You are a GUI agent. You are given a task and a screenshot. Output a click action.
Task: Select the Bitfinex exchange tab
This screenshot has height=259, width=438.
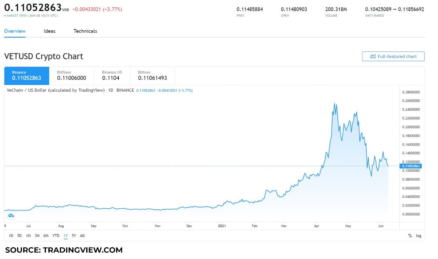tap(71, 75)
